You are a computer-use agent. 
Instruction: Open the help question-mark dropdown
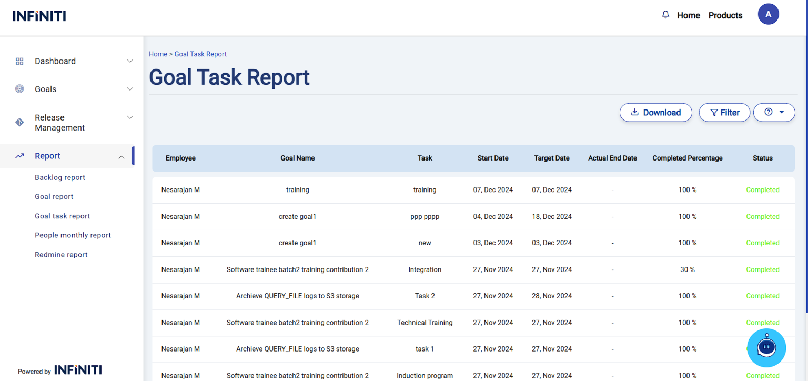774,112
